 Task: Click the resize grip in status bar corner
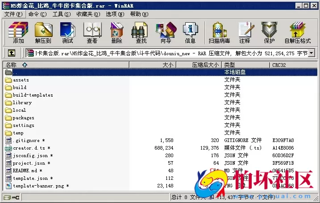click(x=316, y=198)
